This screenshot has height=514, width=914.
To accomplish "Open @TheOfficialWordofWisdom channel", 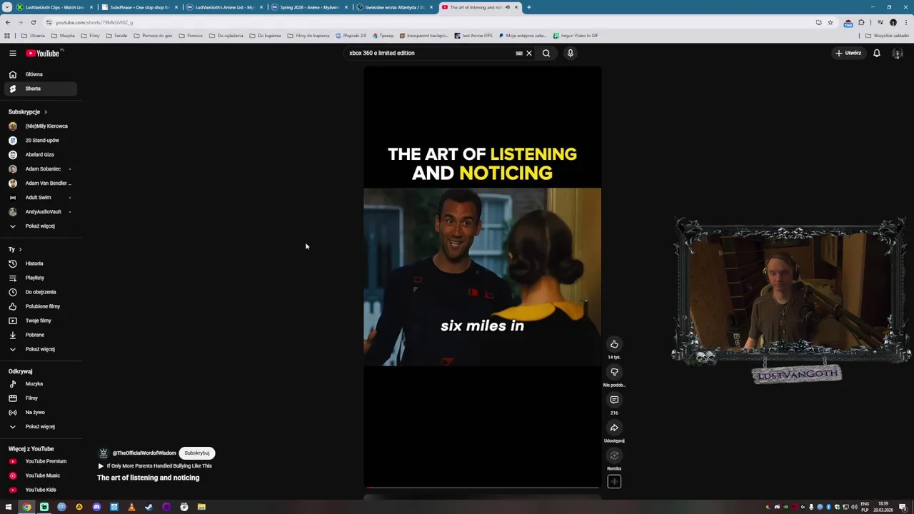I will tap(144, 453).
